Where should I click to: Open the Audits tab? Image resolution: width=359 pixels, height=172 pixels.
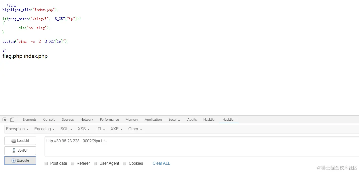[x=192, y=119]
